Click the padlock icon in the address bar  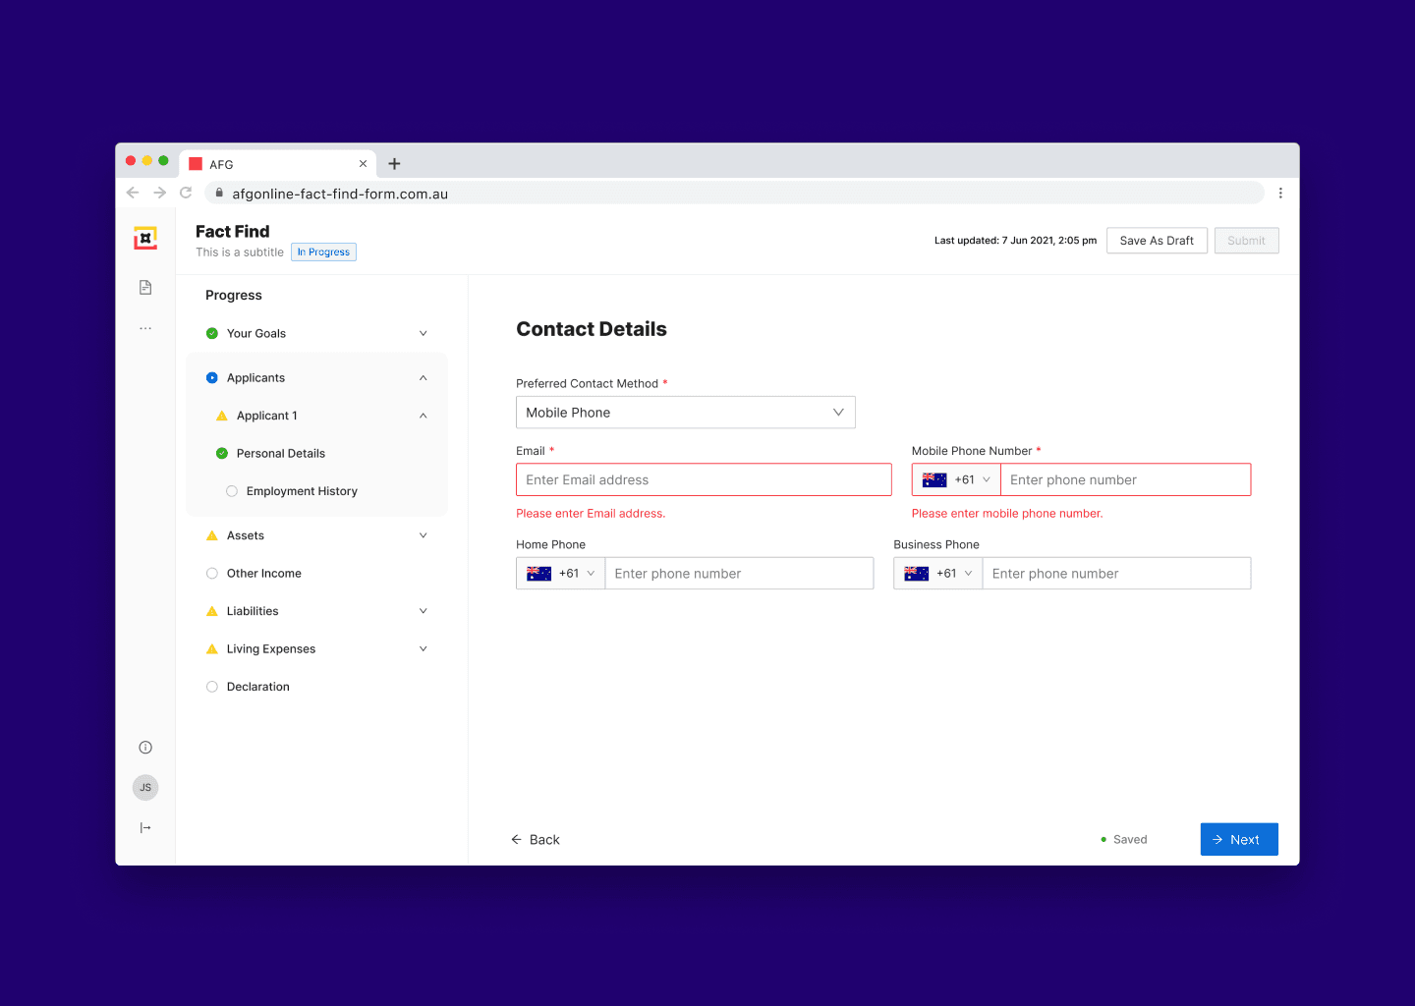219,193
